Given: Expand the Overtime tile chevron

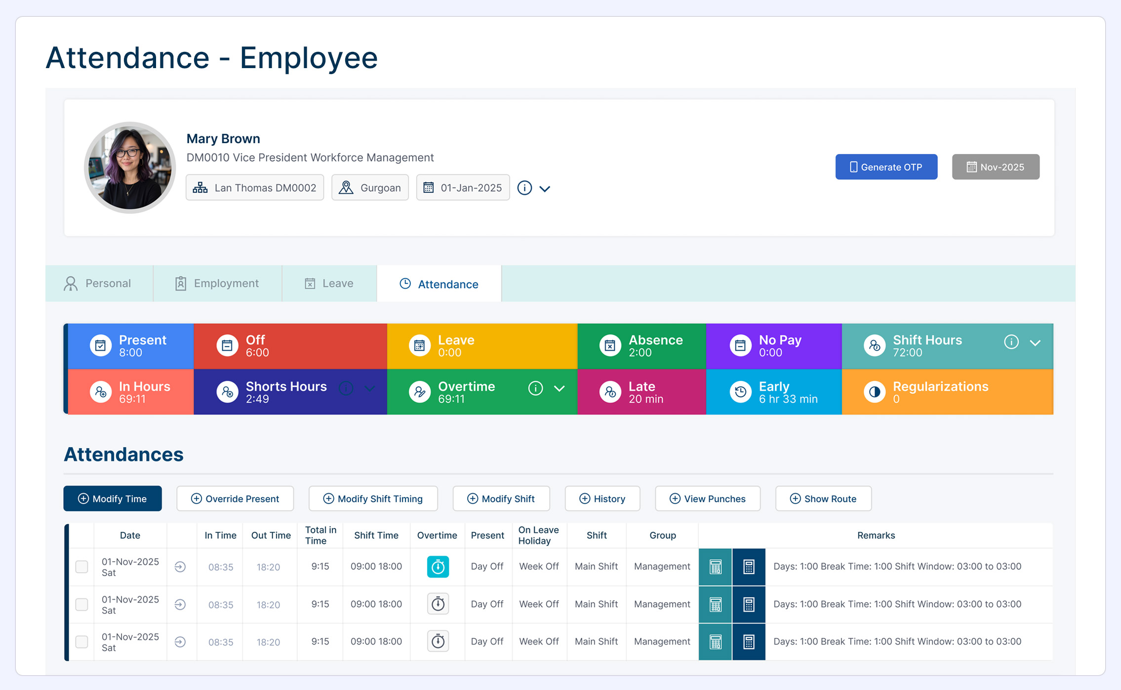Looking at the screenshot, I should [559, 389].
